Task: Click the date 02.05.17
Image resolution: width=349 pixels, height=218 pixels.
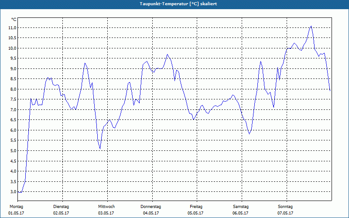Action: pyautogui.click(x=61, y=213)
